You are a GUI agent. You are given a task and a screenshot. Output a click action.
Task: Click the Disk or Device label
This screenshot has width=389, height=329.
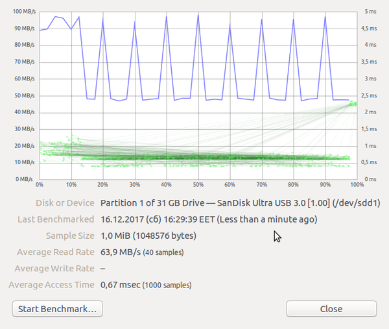pos(65,203)
